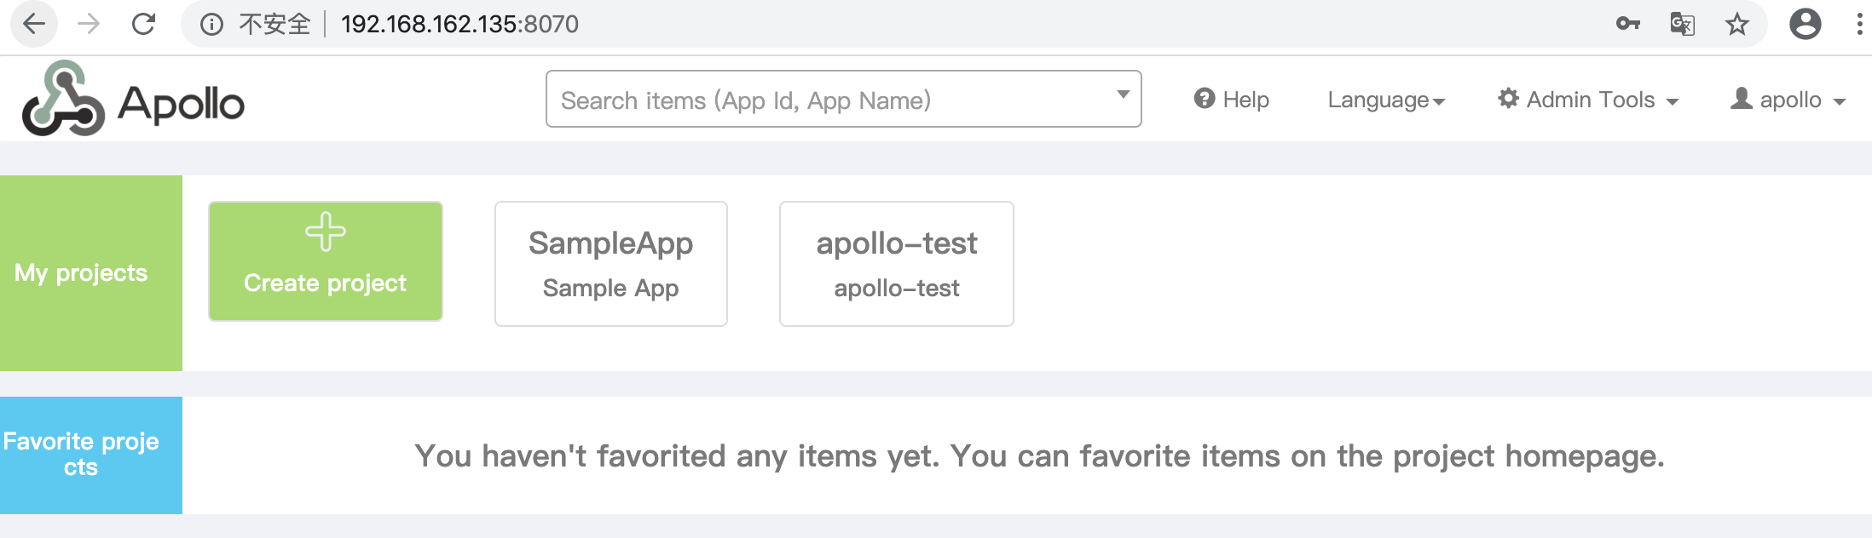Screen dimensions: 1872x538
Task: Click the site info not-secure icon
Action: coord(211,24)
